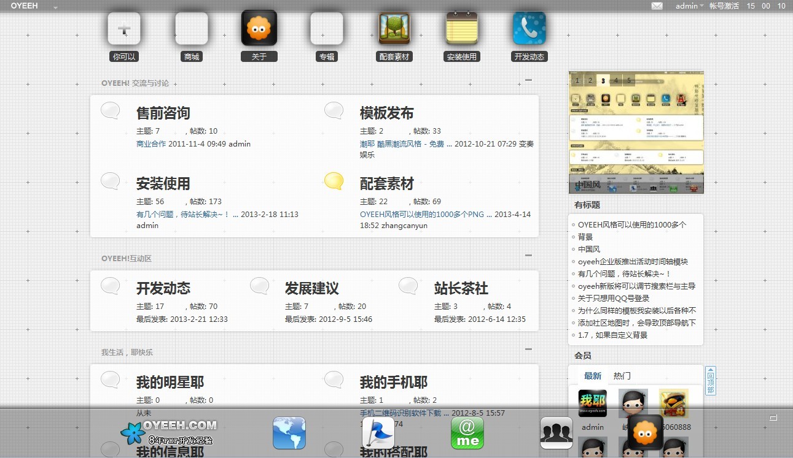Click the 回顶部 back-to-top button

pos(711,381)
